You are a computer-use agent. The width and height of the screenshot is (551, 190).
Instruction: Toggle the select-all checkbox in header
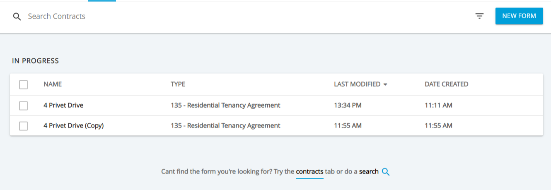(x=24, y=84)
